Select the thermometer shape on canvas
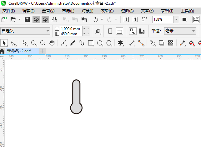The height and width of the screenshot is (147, 201). 76,97
